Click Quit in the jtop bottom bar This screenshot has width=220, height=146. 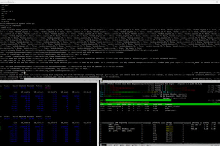(149, 145)
